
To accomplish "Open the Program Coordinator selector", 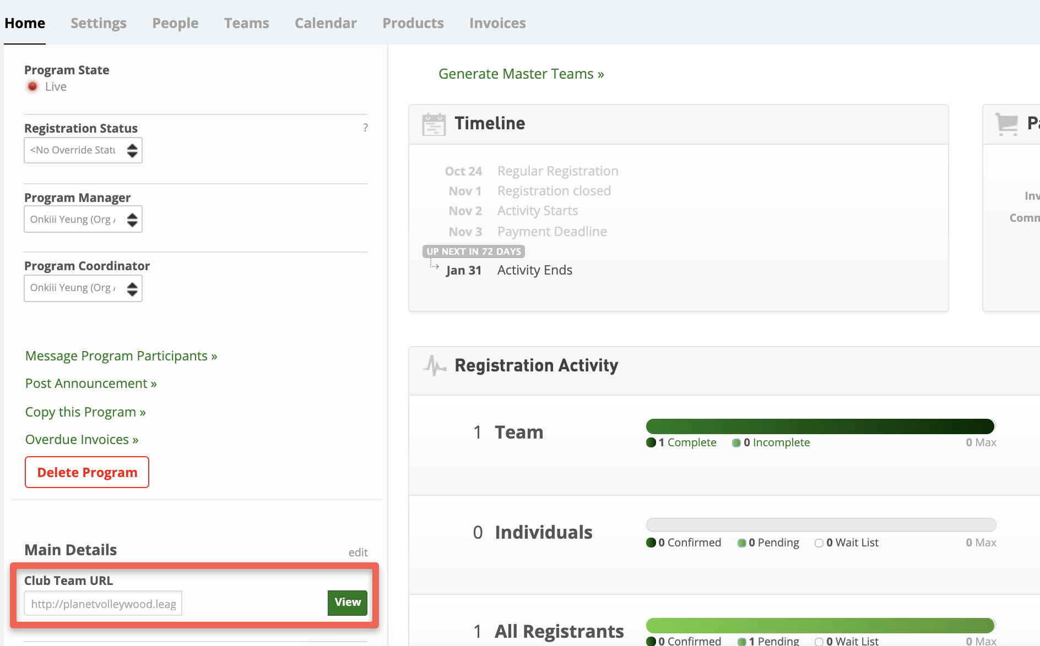I will click(x=83, y=288).
